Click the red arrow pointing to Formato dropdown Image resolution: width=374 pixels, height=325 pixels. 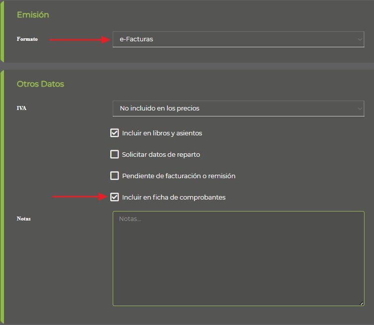(79, 39)
